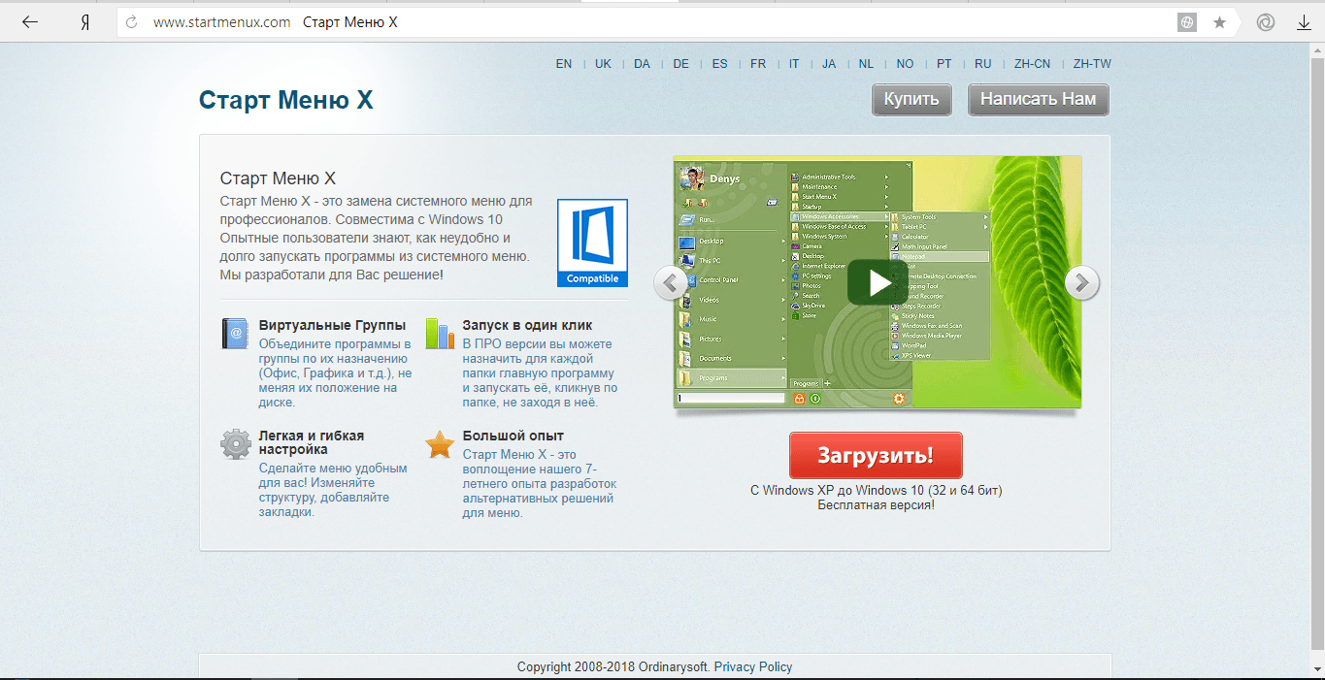Switch site language to PT
The height and width of the screenshot is (680, 1325).
click(x=944, y=64)
